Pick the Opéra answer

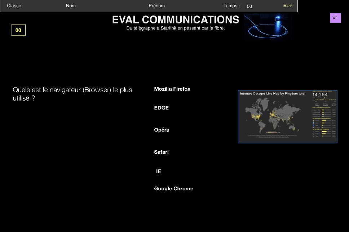[x=162, y=130]
